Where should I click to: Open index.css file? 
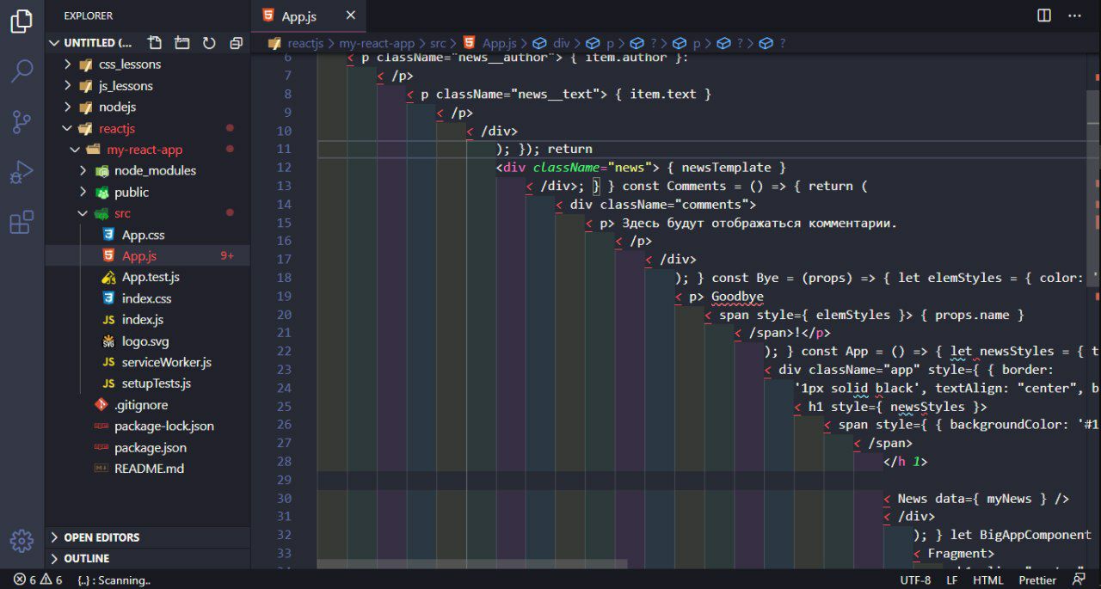pyautogui.click(x=146, y=298)
